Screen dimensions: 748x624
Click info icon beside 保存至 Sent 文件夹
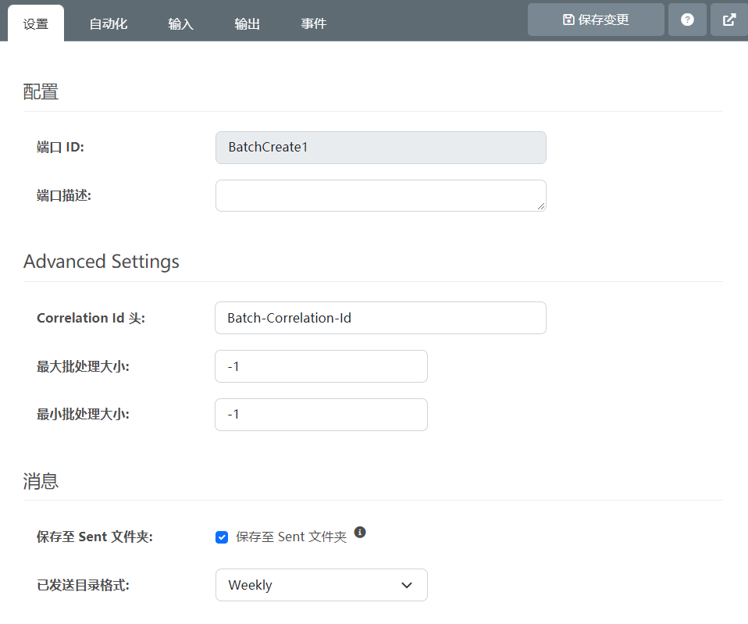(x=360, y=532)
